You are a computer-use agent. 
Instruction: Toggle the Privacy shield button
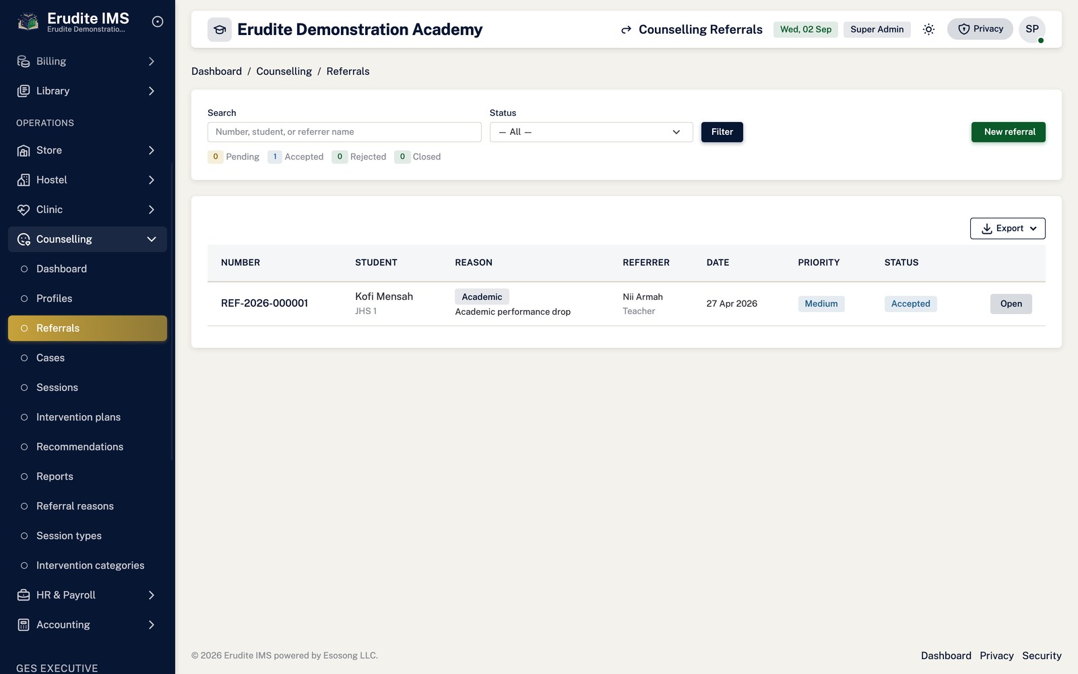click(980, 29)
